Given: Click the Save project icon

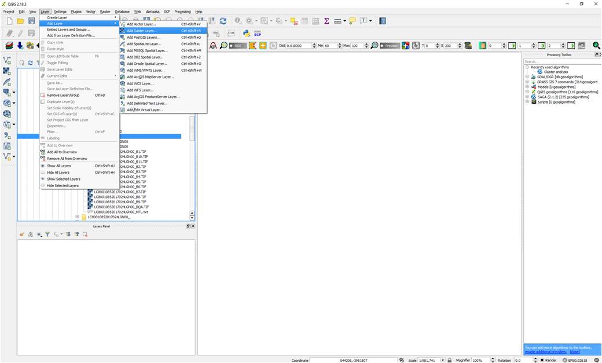Looking at the screenshot, I should click(32, 21).
